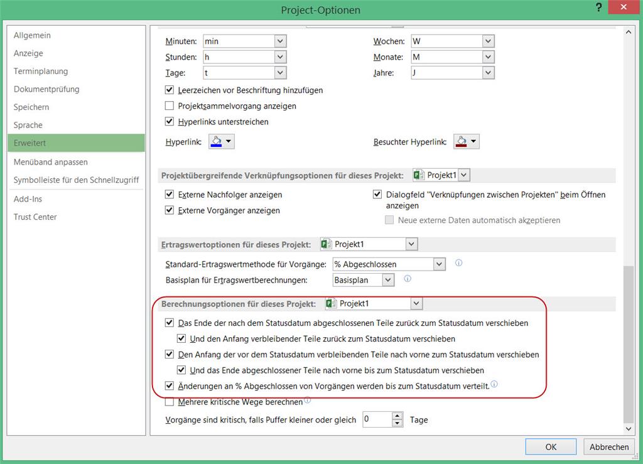Click the info icon beside the Basisplan dropdown

[x=407, y=279]
